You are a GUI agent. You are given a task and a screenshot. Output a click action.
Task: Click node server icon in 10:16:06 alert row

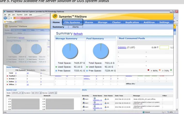[x=95, y=106]
